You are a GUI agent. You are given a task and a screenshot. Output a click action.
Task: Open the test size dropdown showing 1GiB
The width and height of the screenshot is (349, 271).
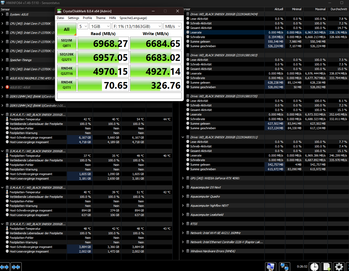(100, 26)
